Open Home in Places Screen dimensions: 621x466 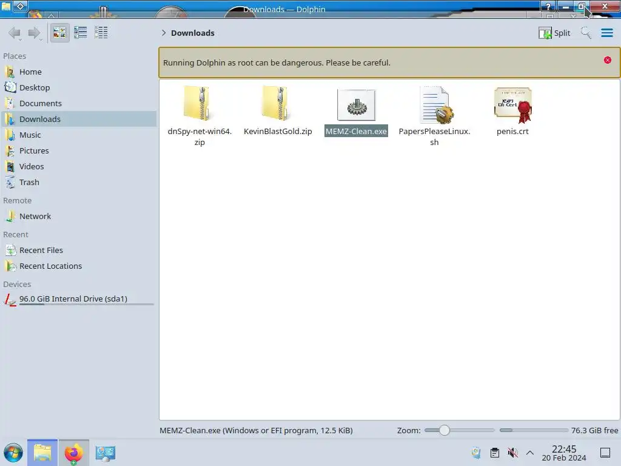coord(78,72)
